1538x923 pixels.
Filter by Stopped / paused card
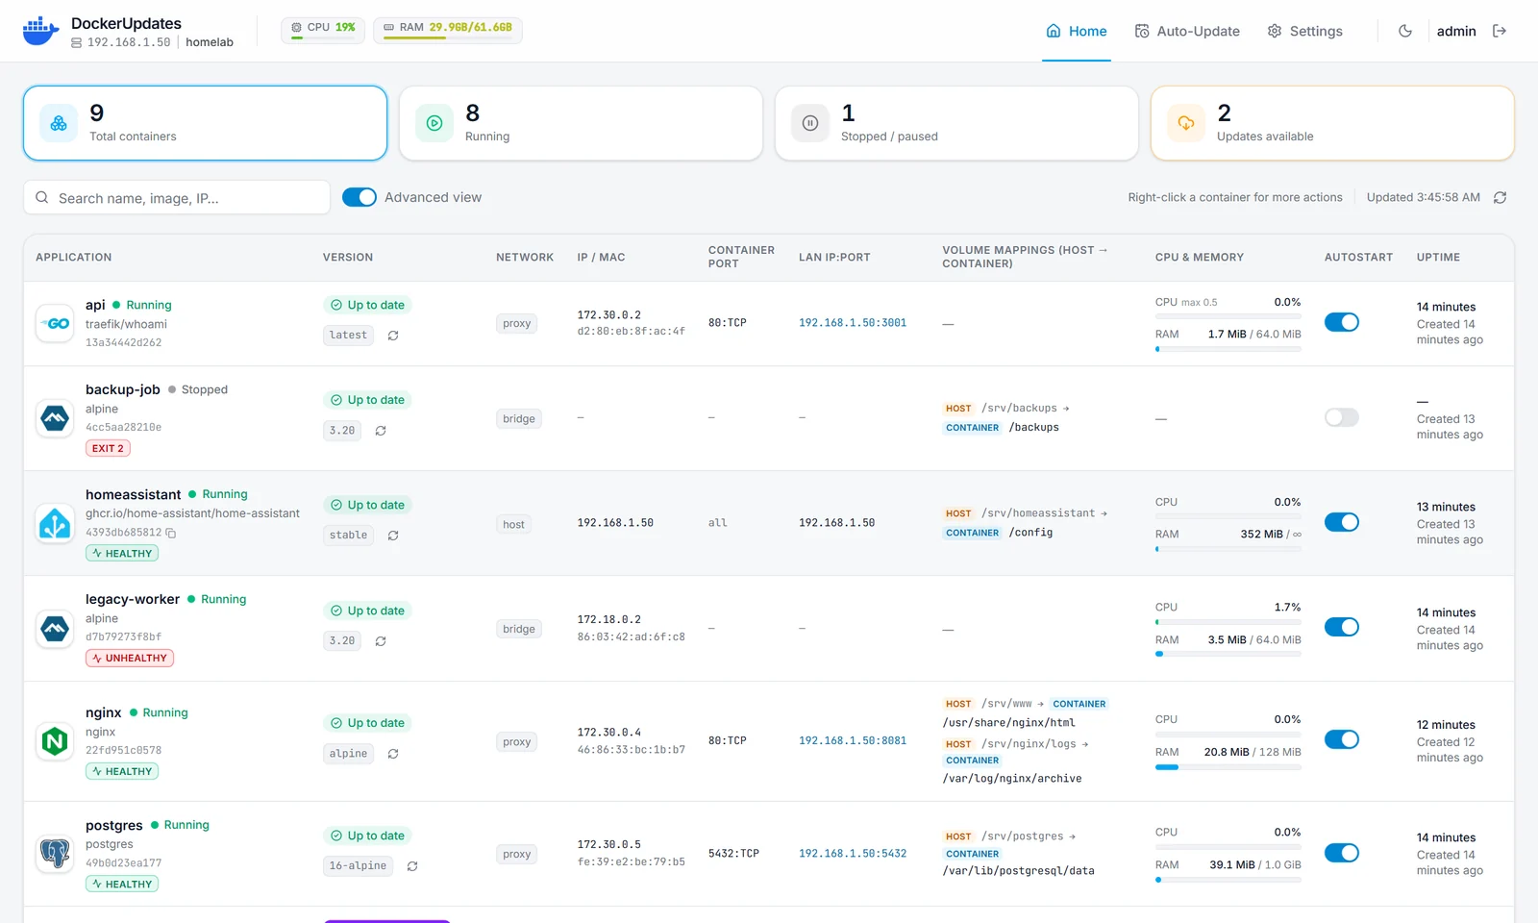pos(956,123)
